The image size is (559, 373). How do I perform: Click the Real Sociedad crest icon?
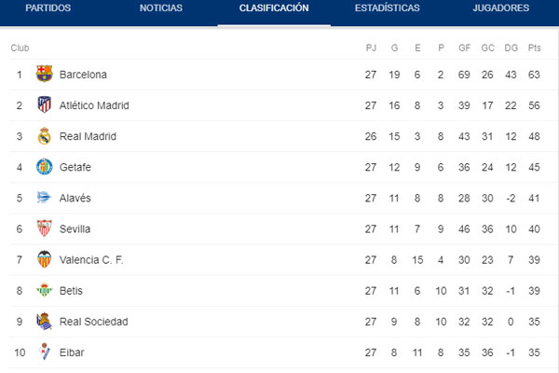[44, 322]
